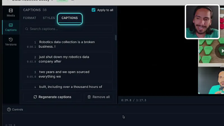Screen dimensions: 224x126
Task: Open the Versions history panel
Action: click(x=11, y=42)
